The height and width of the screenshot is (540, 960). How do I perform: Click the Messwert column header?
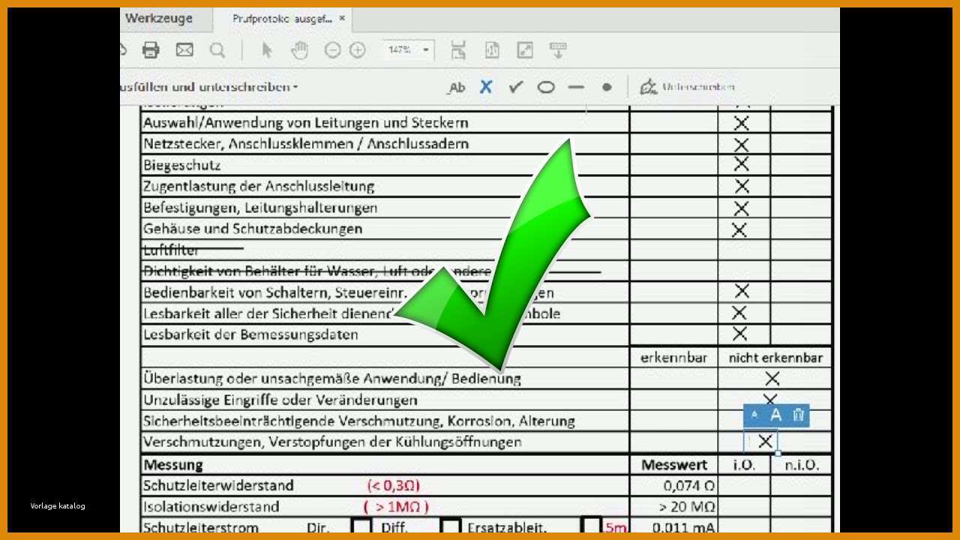(x=674, y=464)
